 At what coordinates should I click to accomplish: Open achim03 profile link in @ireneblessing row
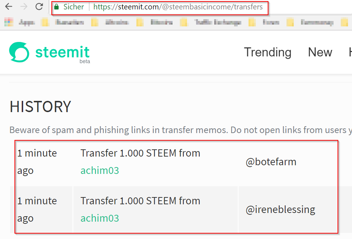pyautogui.click(x=99, y=218)
